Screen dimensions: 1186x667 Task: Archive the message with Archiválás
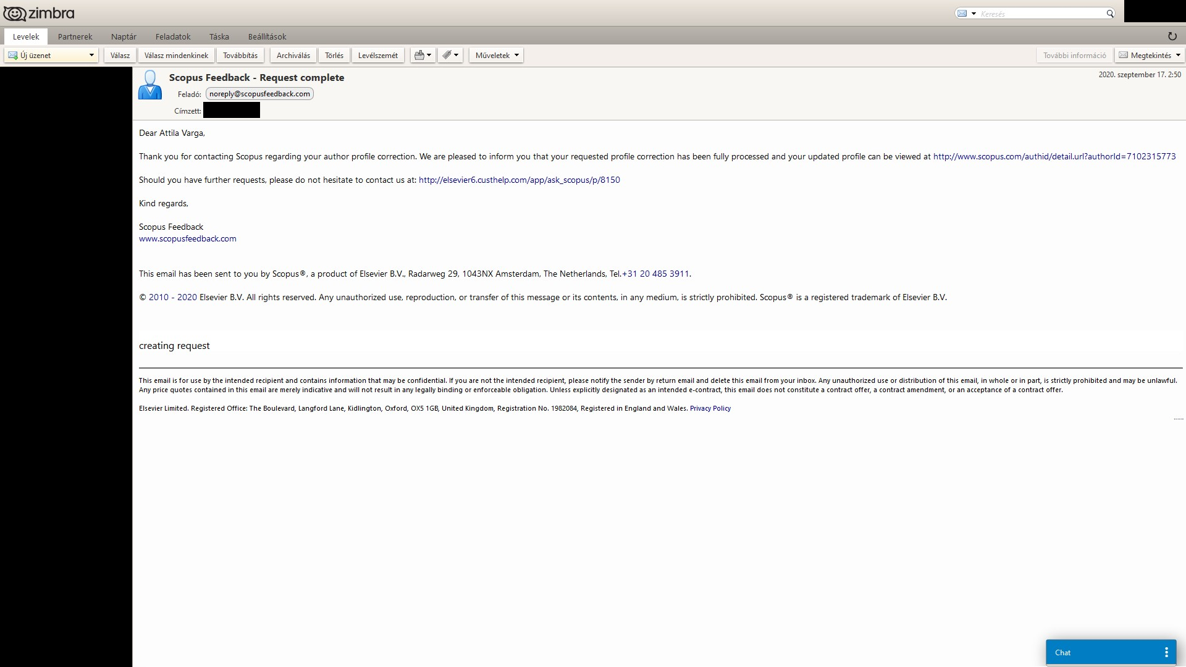click(293, 55)
